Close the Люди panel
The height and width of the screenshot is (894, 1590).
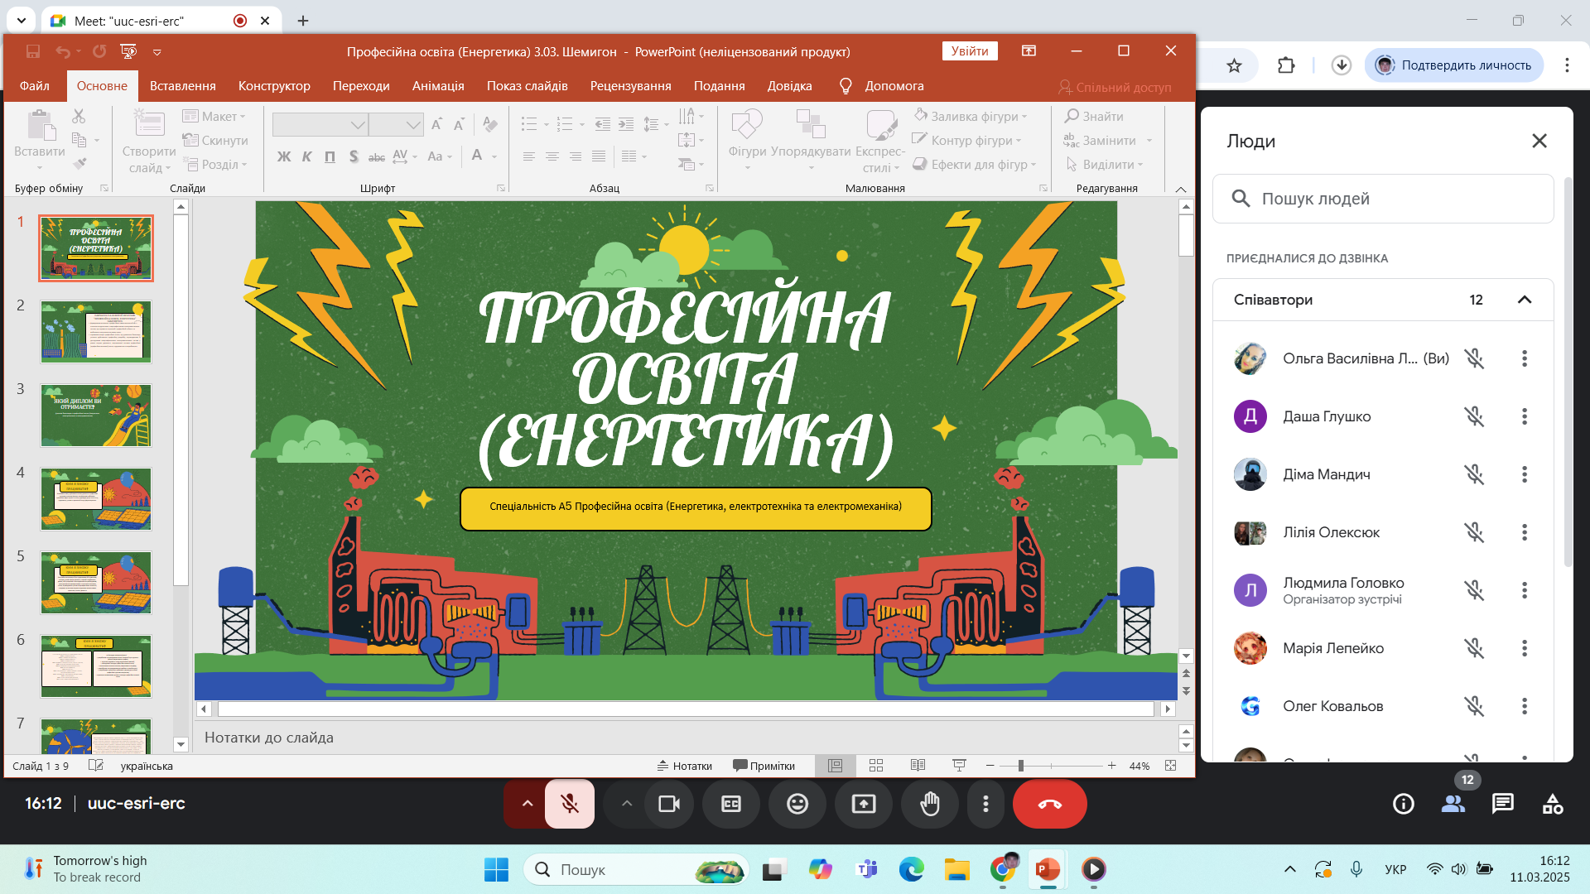(1539, 141)
